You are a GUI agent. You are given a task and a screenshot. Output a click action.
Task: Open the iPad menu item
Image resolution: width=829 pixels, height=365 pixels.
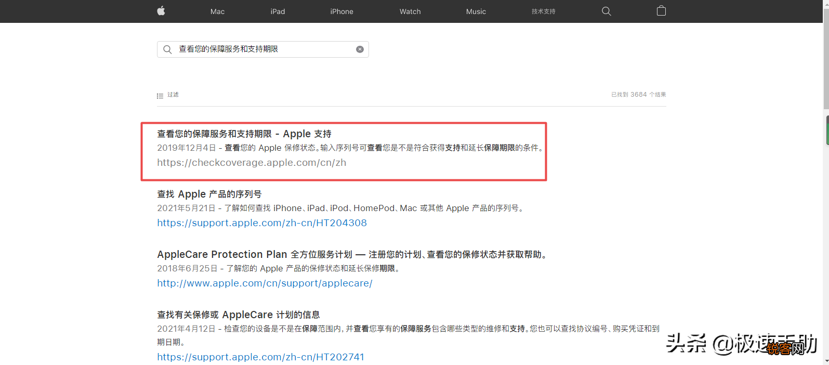278,11
